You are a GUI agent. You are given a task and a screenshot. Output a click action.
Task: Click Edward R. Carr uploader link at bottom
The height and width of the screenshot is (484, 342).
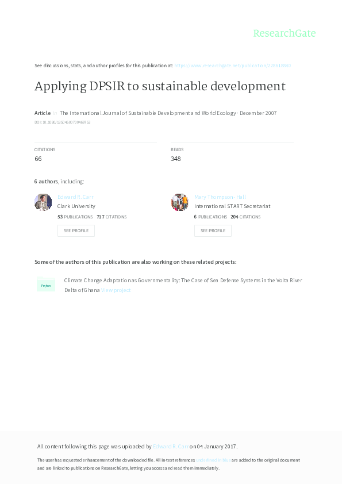(171, 446)
